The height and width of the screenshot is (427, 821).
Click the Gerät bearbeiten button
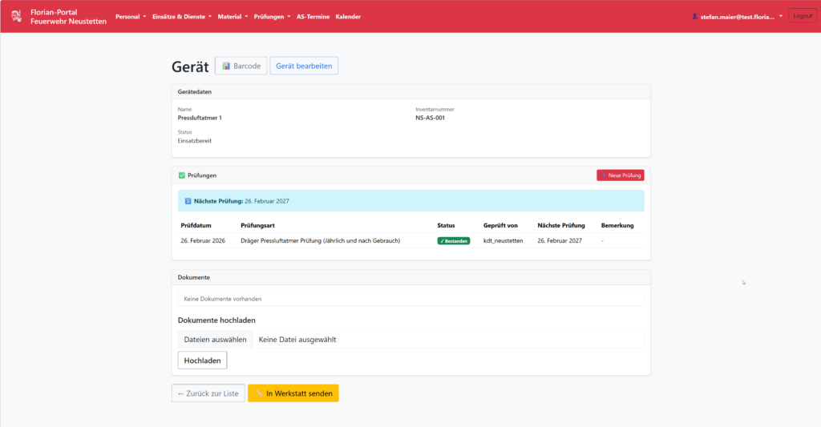[304, 66]
